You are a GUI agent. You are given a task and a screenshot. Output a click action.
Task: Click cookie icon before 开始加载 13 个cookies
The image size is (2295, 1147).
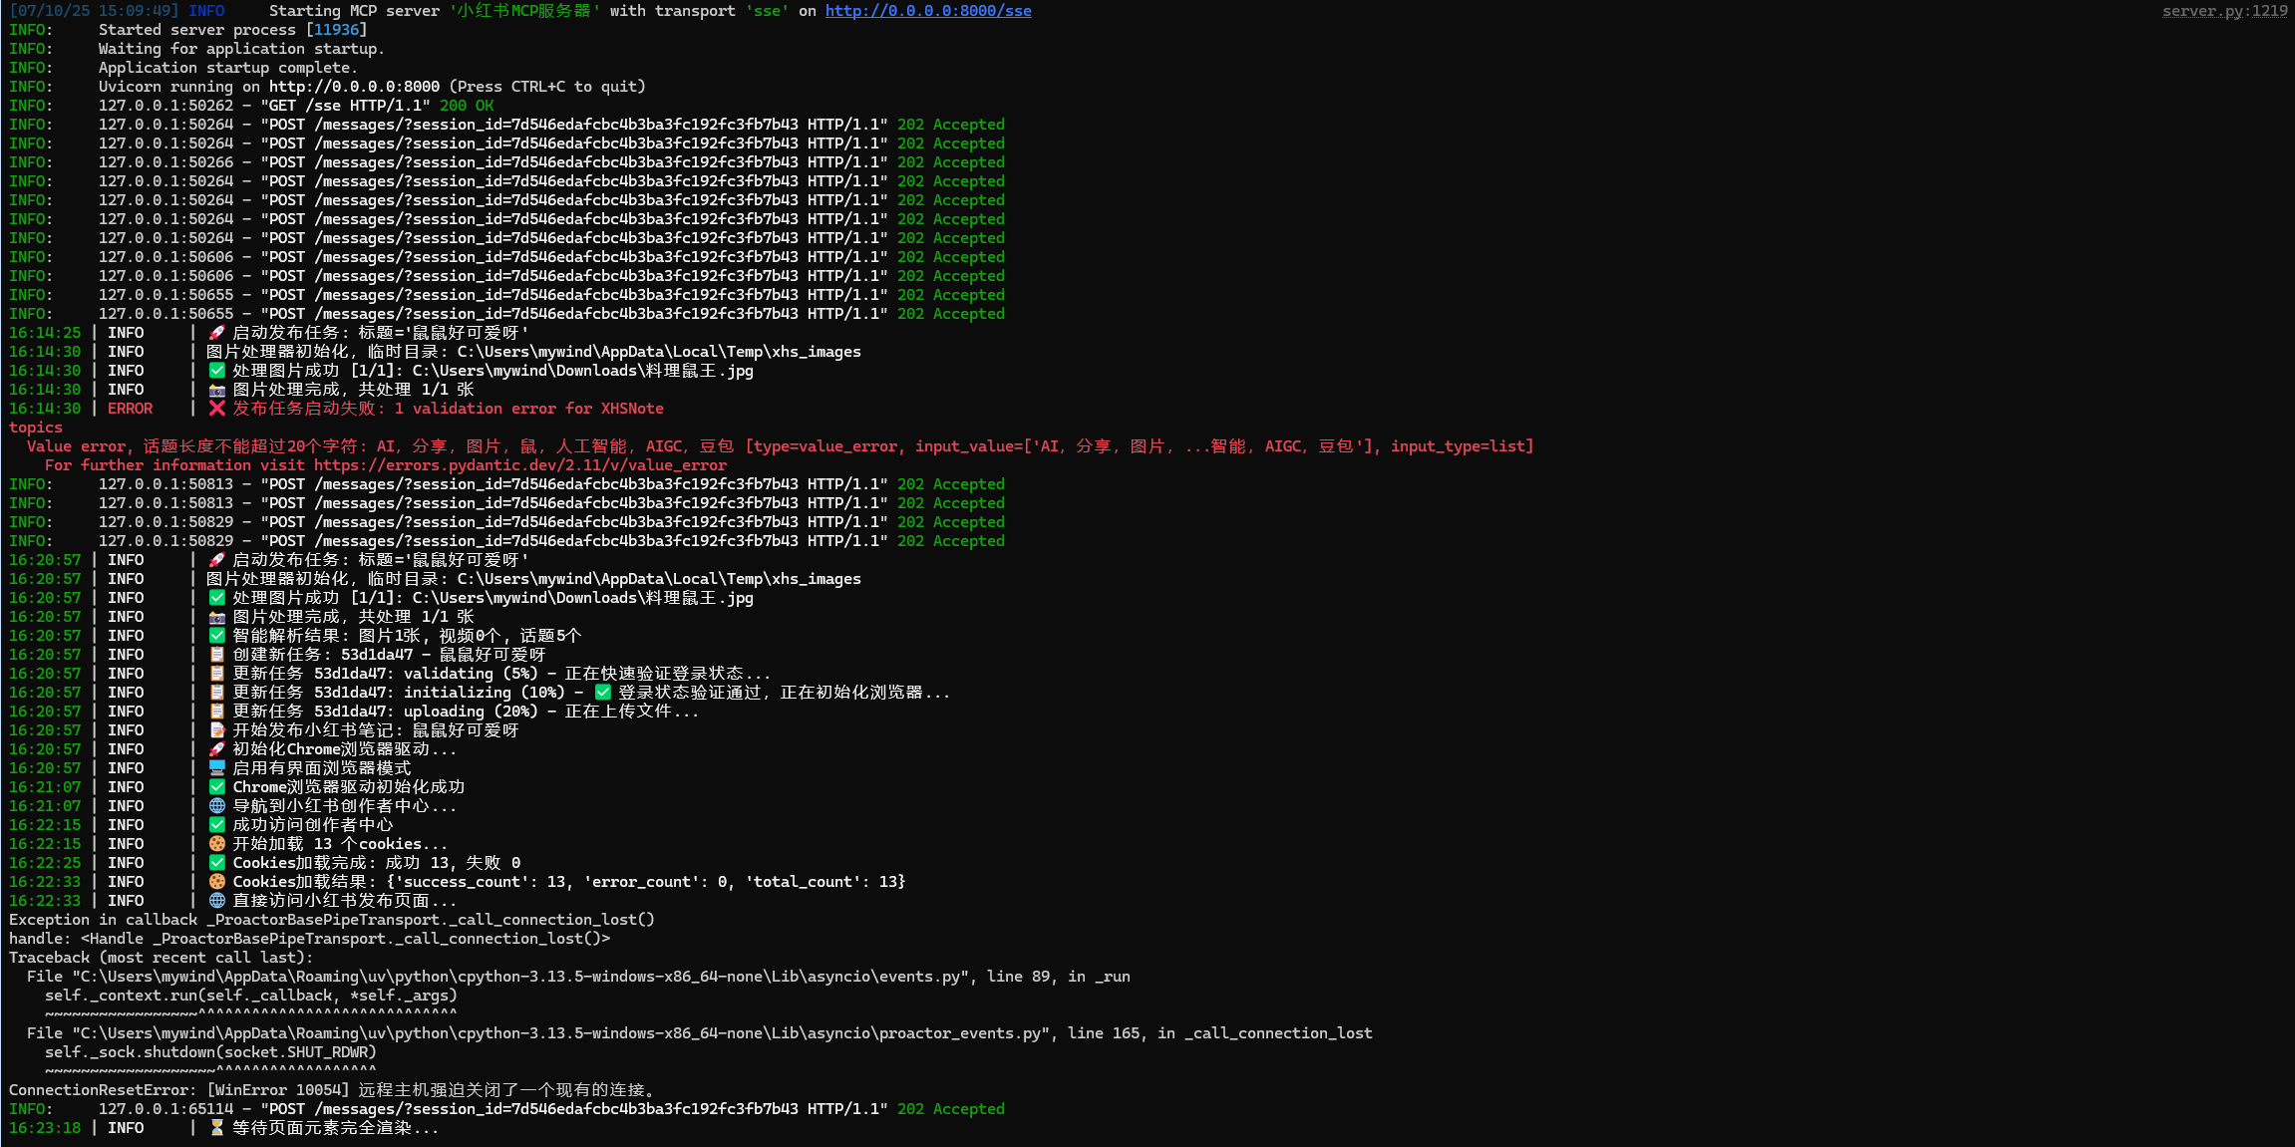point(216,844)
